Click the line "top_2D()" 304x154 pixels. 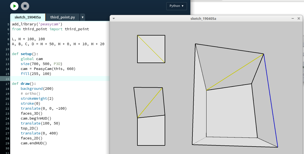[29, 128]
